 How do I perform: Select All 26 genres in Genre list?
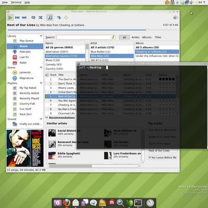point(65,47)
